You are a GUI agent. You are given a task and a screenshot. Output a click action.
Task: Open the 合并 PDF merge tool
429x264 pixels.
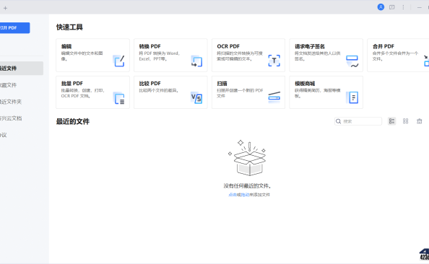point(398,56)
